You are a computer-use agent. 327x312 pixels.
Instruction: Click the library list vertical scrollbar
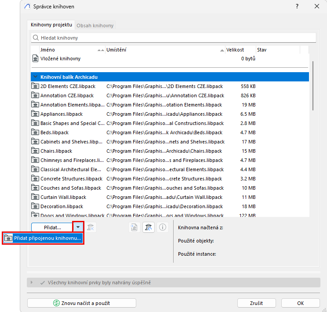click(x=313, y=86)
